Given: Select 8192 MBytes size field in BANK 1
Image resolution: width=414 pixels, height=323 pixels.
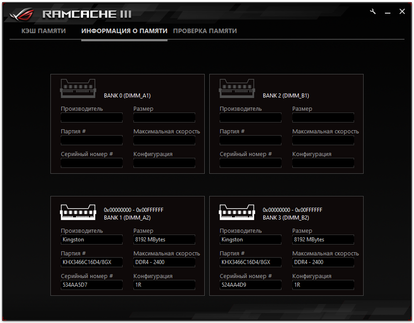Looking at the screenshot, I should (164, 240).
